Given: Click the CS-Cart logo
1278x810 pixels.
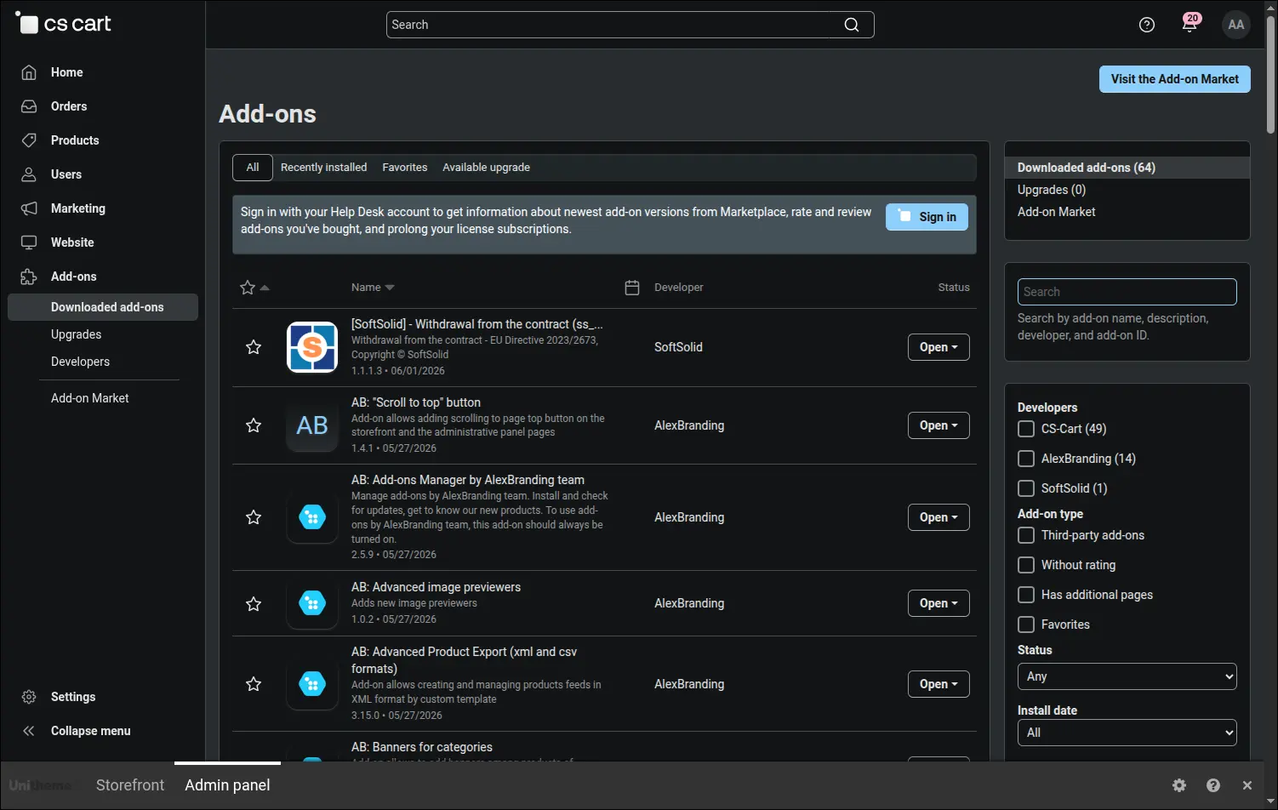Looking at the screenshot, I should (x=64, y=24).
